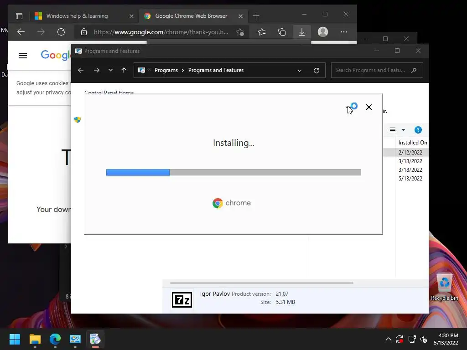Open a new tab in Edge

[256, 16]
